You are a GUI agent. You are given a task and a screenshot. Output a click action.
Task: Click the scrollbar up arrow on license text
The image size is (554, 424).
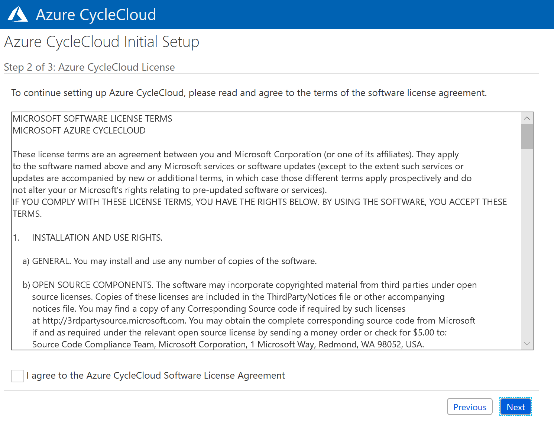pos(527,118)
